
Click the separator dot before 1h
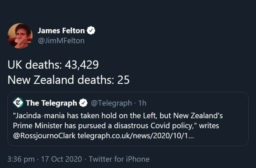(135, 103)
